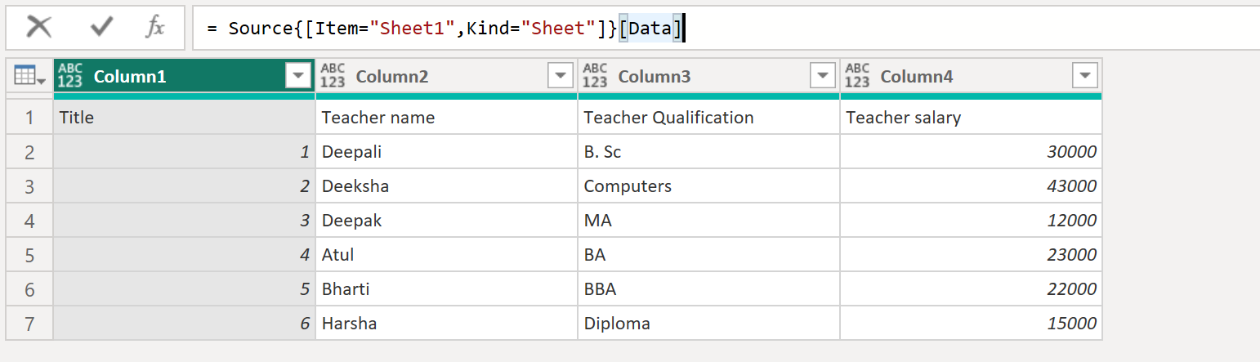The height and width of the screenshot is (362, 1260).
Task: Change Column2 data type via ABC123 icon
Action: point(333,76)
